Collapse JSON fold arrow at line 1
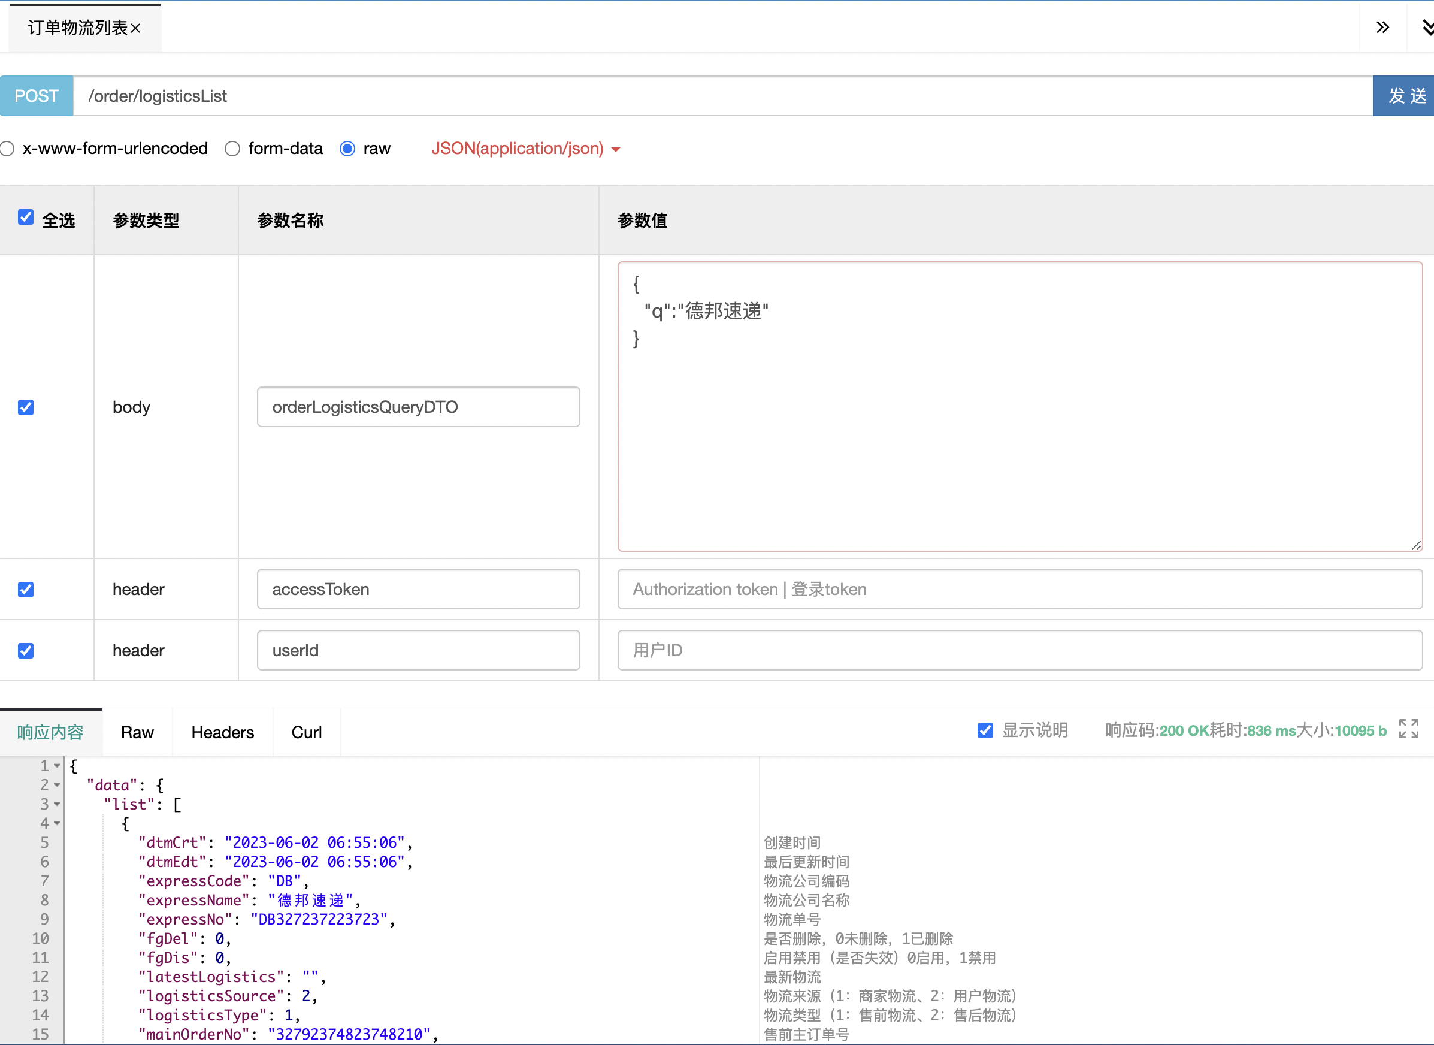Image resolution: width=1434 pixels, height=1045 pixels. pyautogui.click(x=57, y=766)
